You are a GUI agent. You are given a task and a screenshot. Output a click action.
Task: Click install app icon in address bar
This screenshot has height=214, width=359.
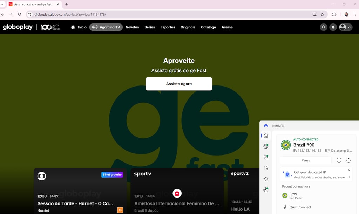(314, 14)
